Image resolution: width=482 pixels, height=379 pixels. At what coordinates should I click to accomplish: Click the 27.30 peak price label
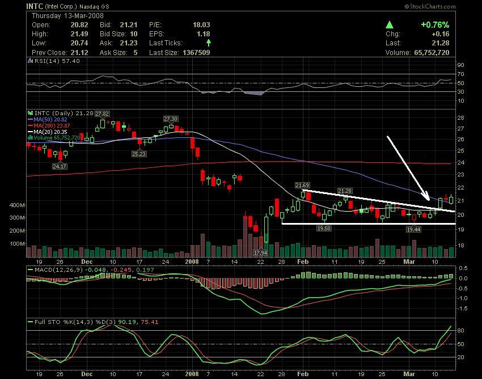171,119
